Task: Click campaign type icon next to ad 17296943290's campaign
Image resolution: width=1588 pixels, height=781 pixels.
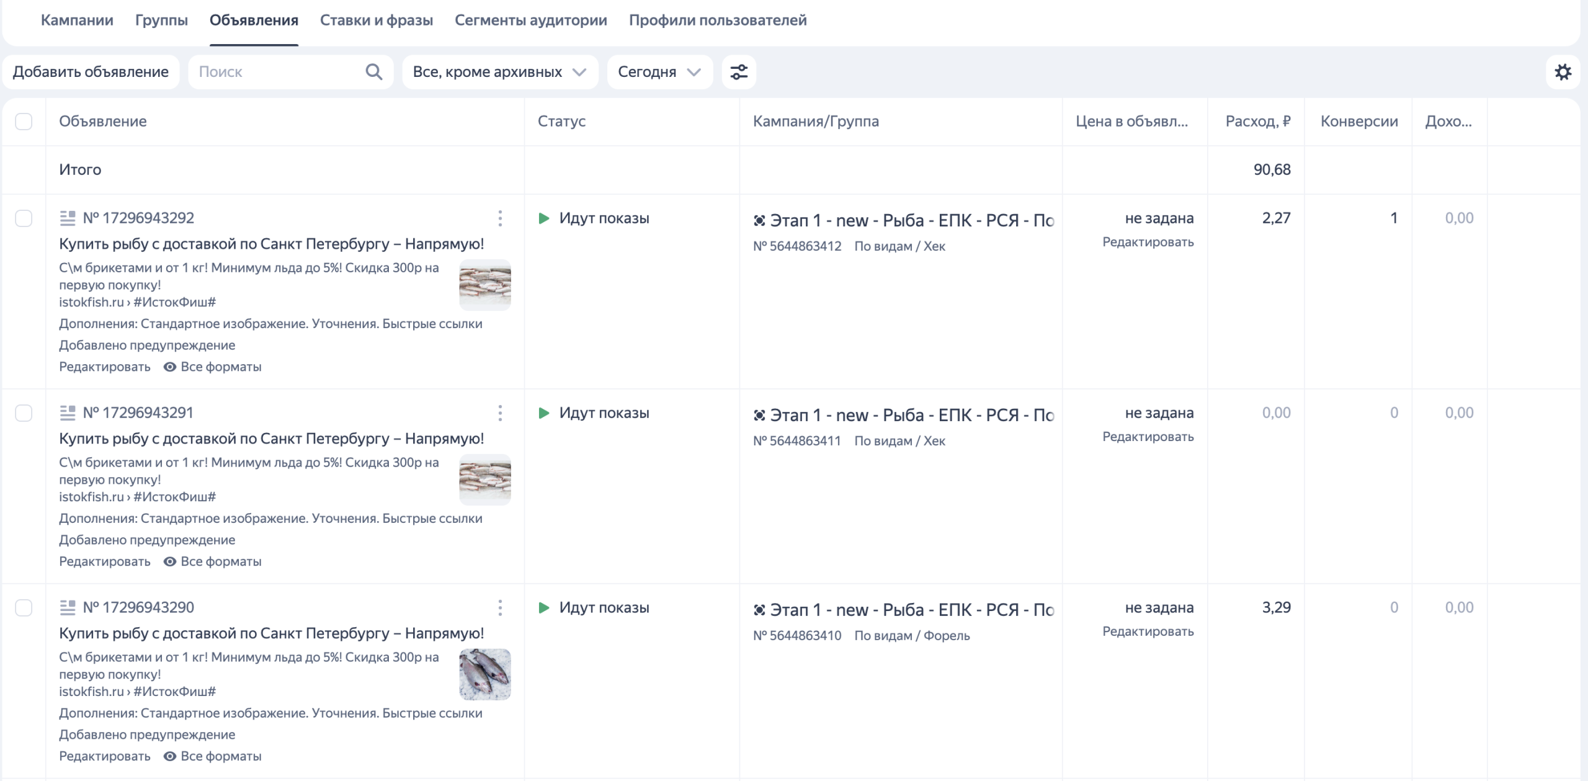Action: click(759, 610)
